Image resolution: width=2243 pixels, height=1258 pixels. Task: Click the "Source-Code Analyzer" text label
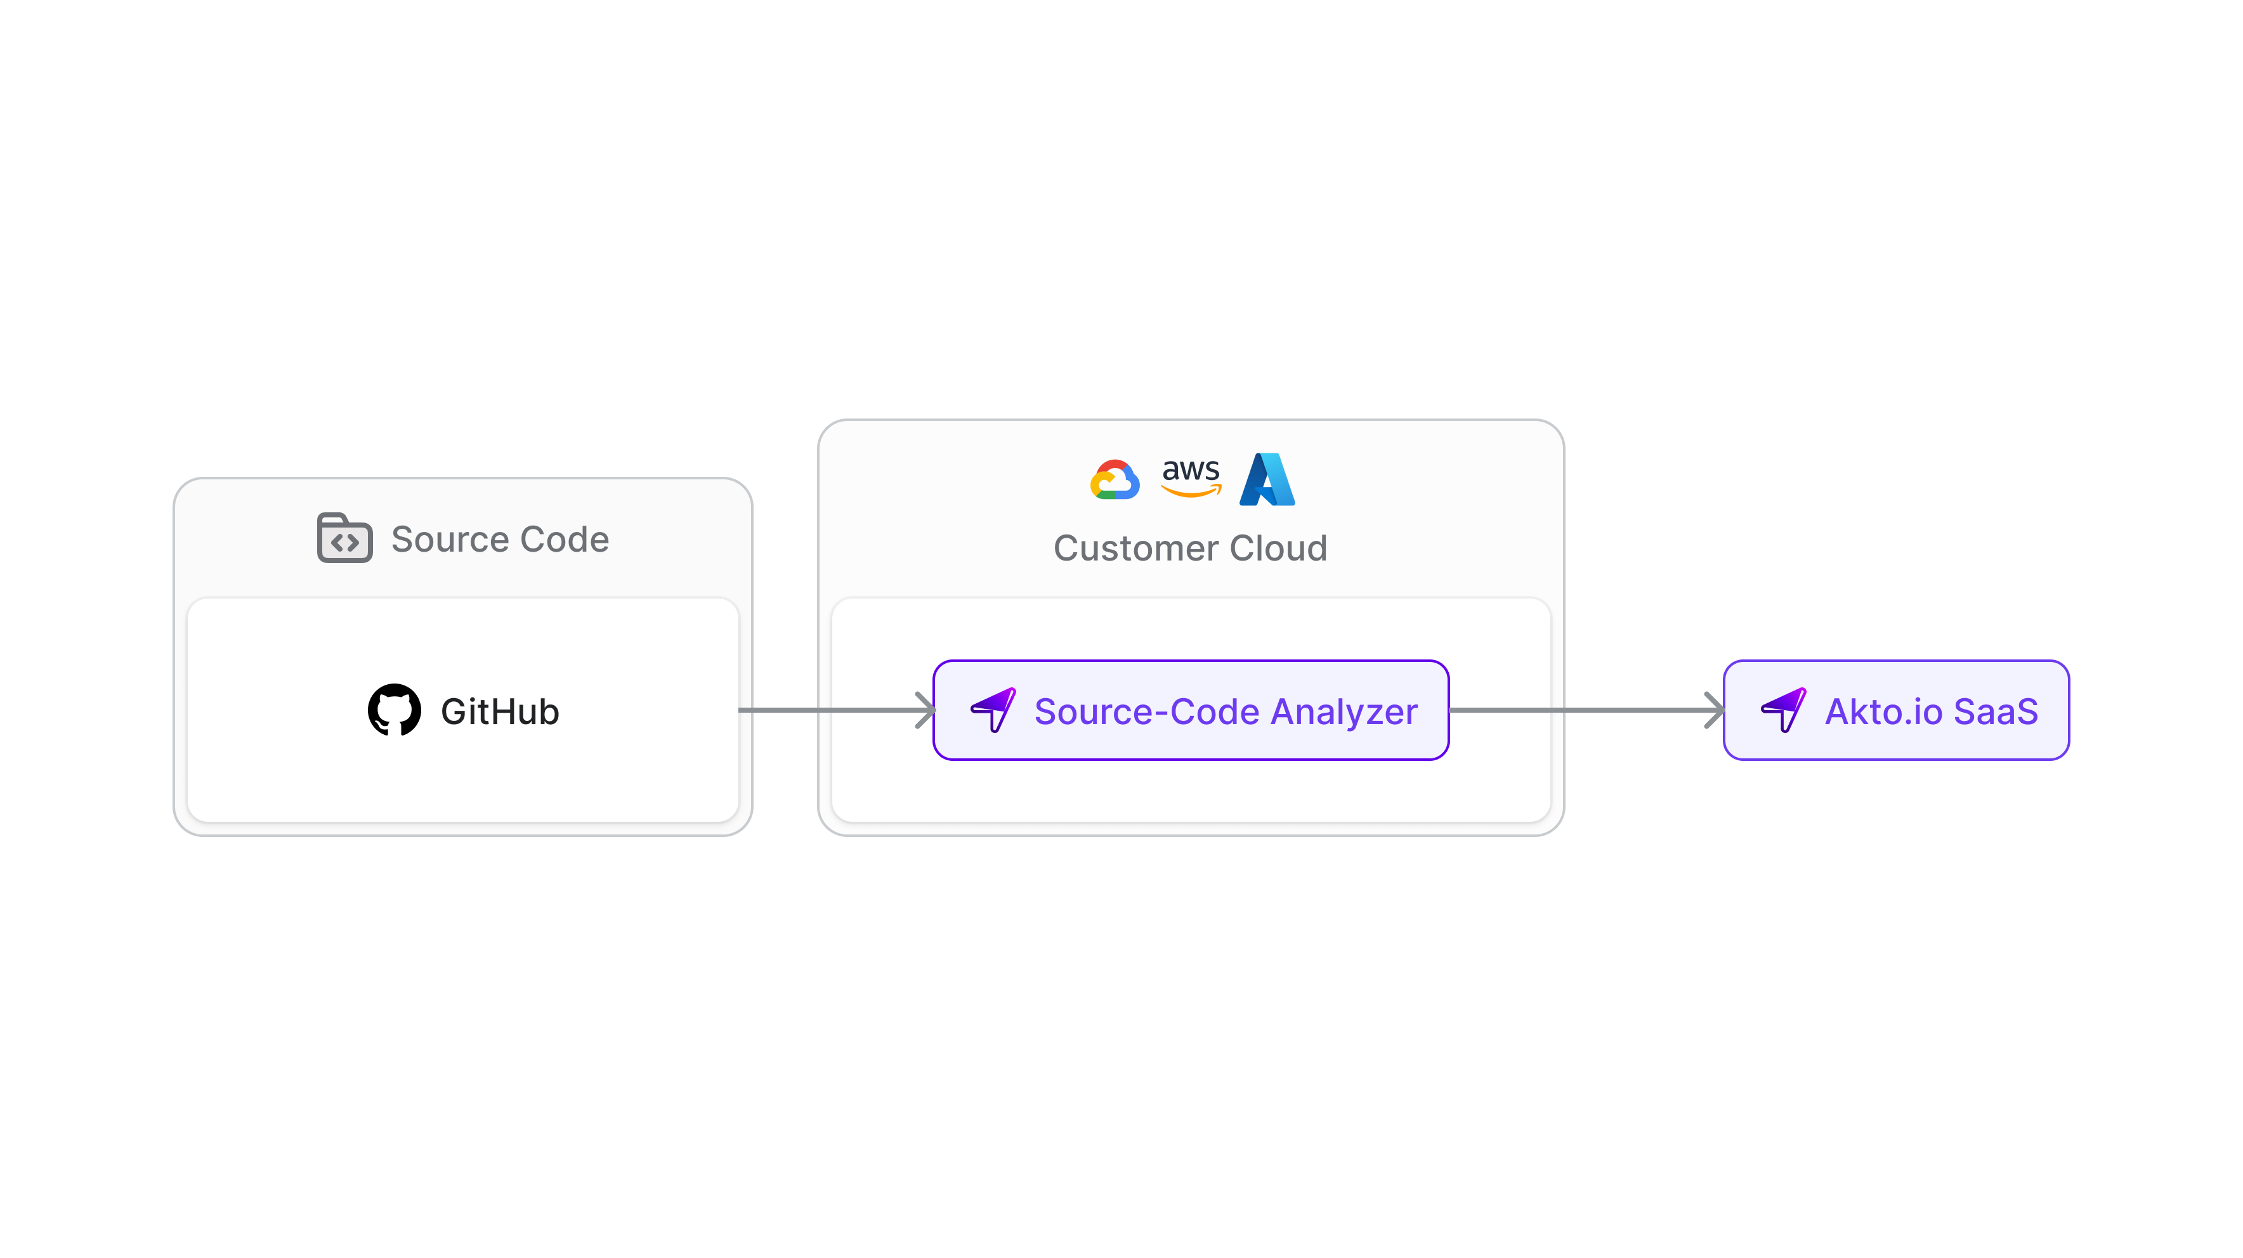pos(1225,712)
